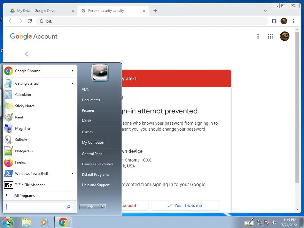The image size is (304, 228).
Task: Launch Firefox browser
Action: click(x=39, y=162)
